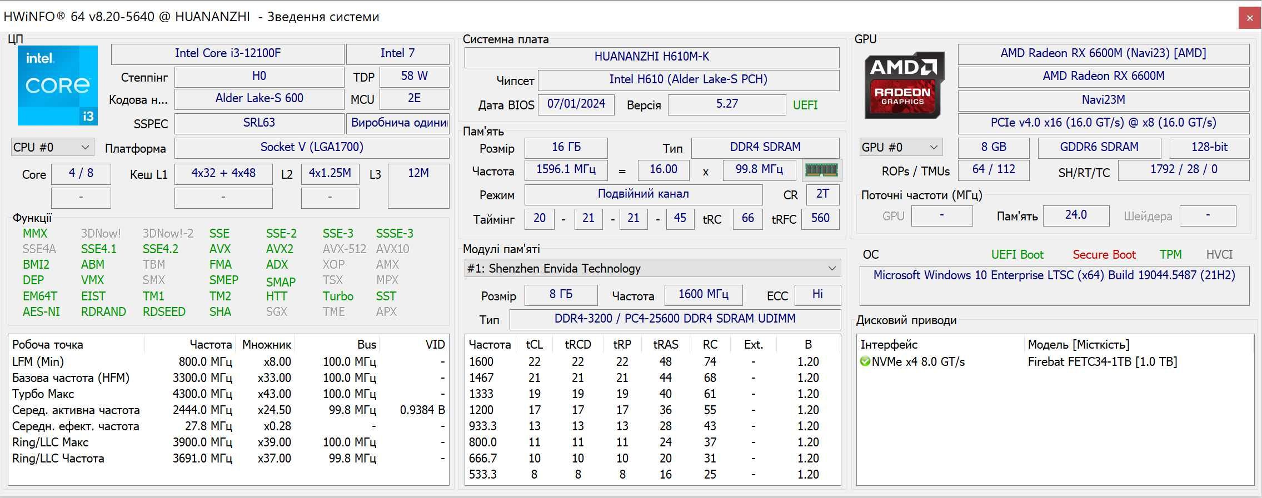Click the green memory module icon
Viewport: 1262px width, 498px height.
coord(821,170)
